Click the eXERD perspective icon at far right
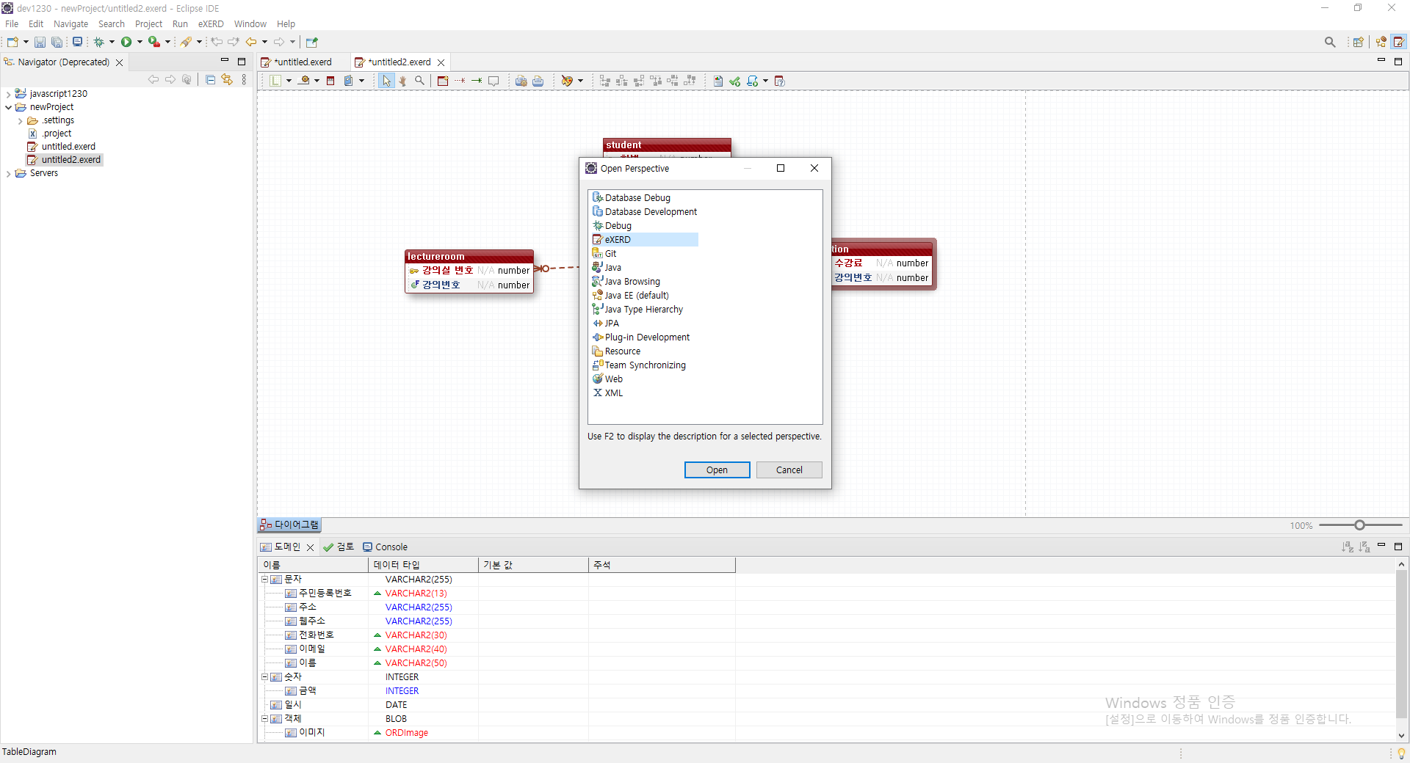 [1399, 42]
